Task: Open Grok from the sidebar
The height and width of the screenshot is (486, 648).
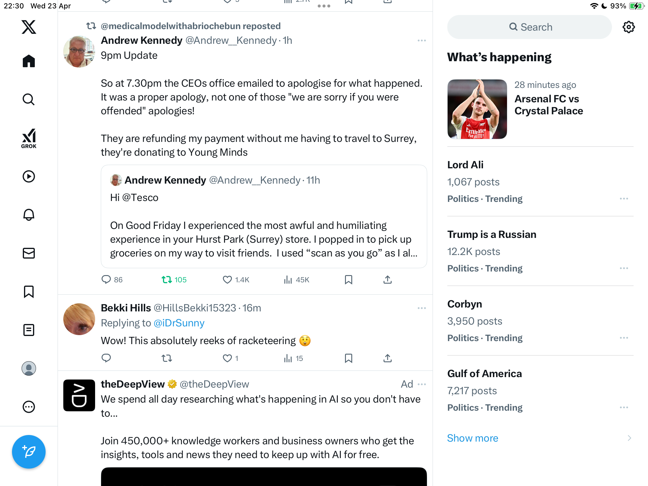Action: (29, 138)
